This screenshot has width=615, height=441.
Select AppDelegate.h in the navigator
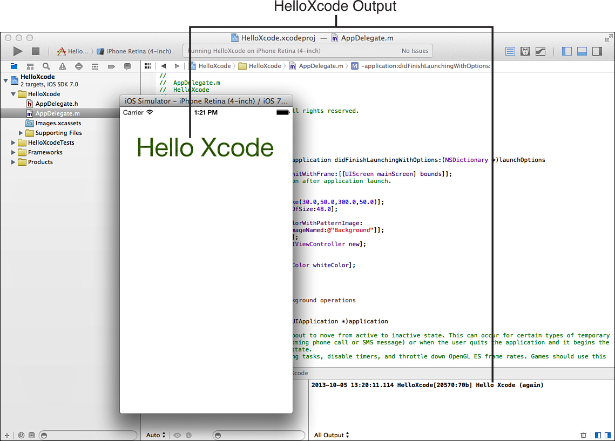coord(57,104)
